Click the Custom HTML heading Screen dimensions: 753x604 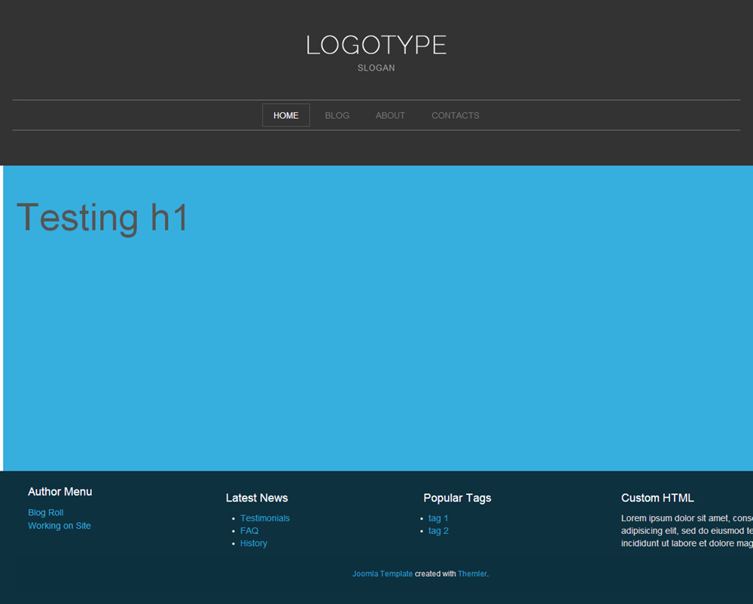click(x=657, y=498)
